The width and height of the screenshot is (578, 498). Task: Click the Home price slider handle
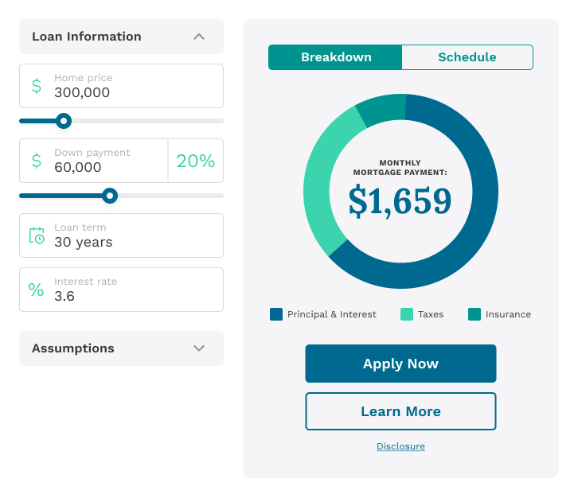[64, 121]
